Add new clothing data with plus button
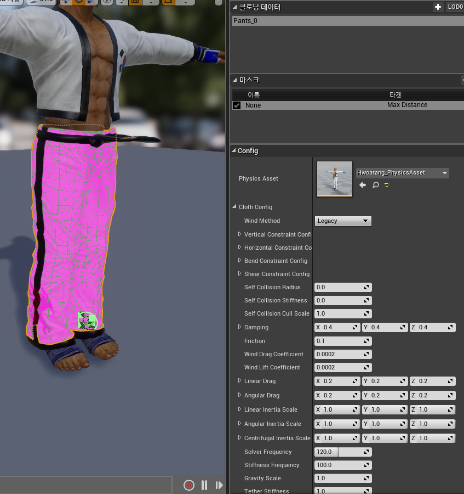Screen dimensions: 464x494 (x=438, y=7)
